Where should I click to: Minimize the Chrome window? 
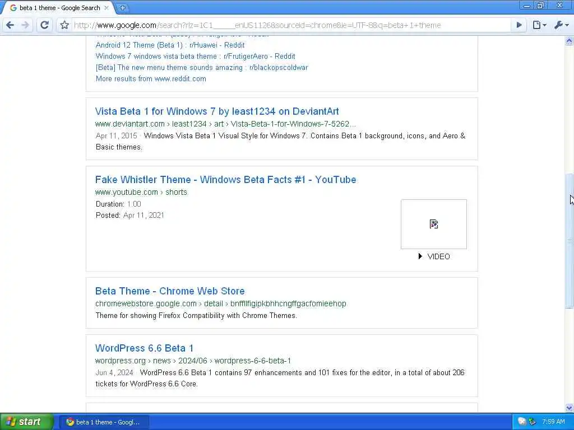527,6
